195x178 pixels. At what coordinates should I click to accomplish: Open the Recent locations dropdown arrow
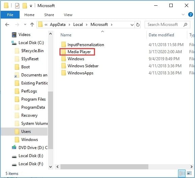pyautogui.click(x=25, y=24)
